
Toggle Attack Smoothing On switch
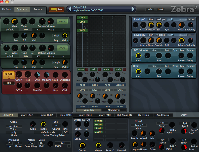click(31, 143)
